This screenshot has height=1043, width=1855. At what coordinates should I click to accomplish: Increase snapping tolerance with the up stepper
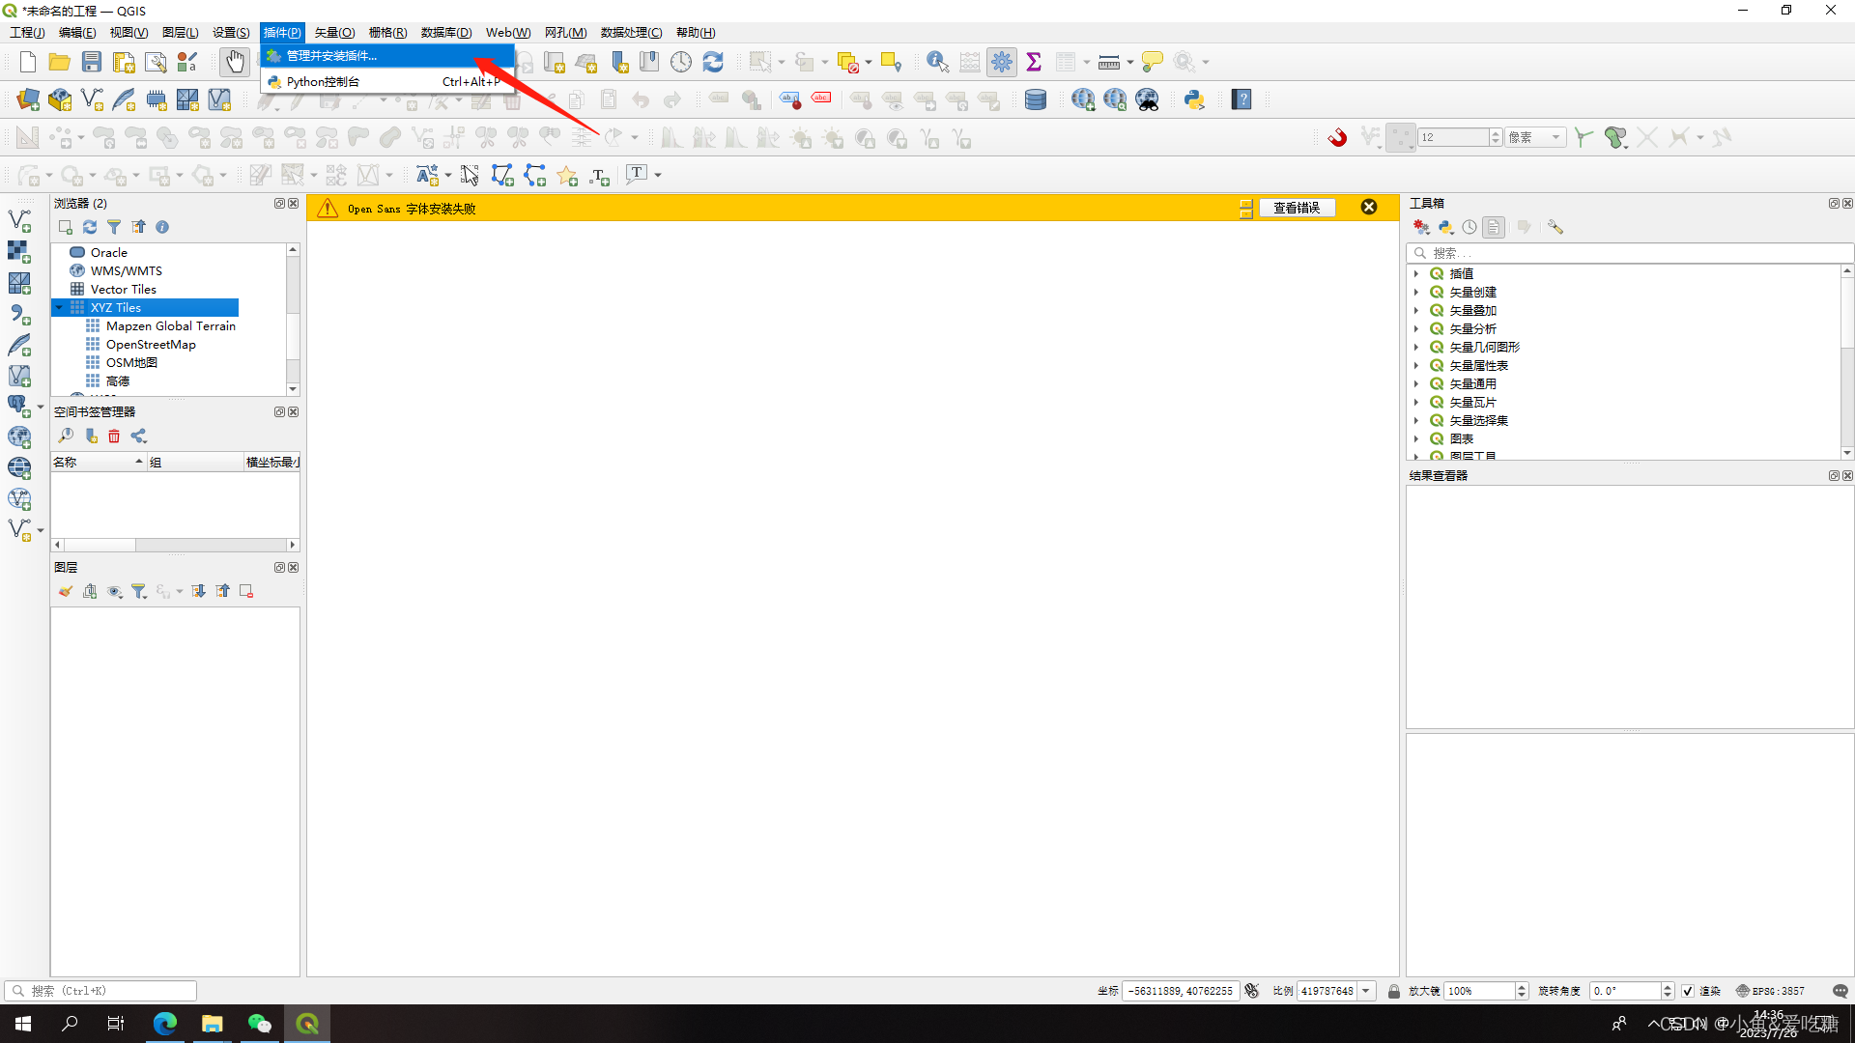pos(1496,132)
